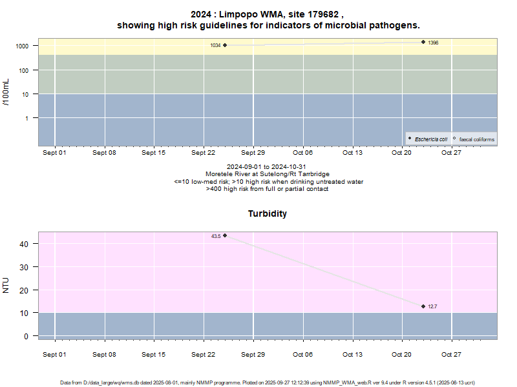Click the 1396 E. coli data point marker

[x=423, y=42]
